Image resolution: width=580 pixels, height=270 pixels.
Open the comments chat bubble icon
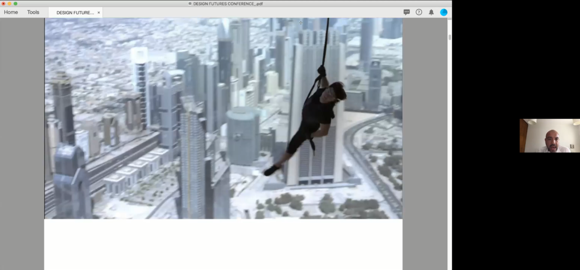pos(407,12)
